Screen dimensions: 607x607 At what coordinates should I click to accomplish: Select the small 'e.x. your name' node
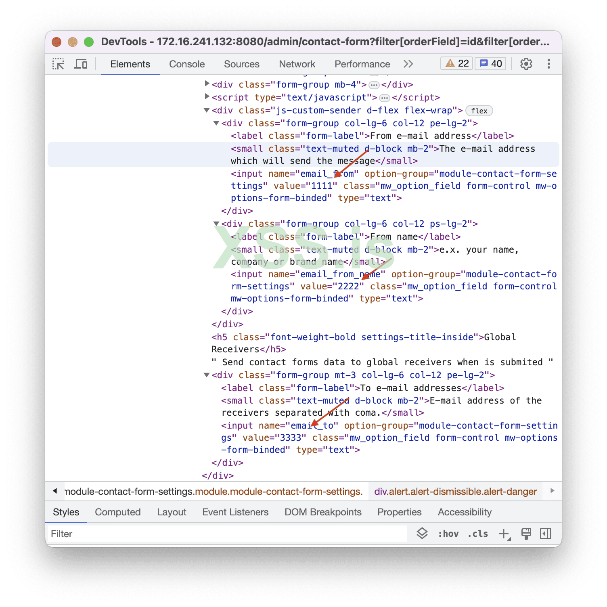[375, 255]
